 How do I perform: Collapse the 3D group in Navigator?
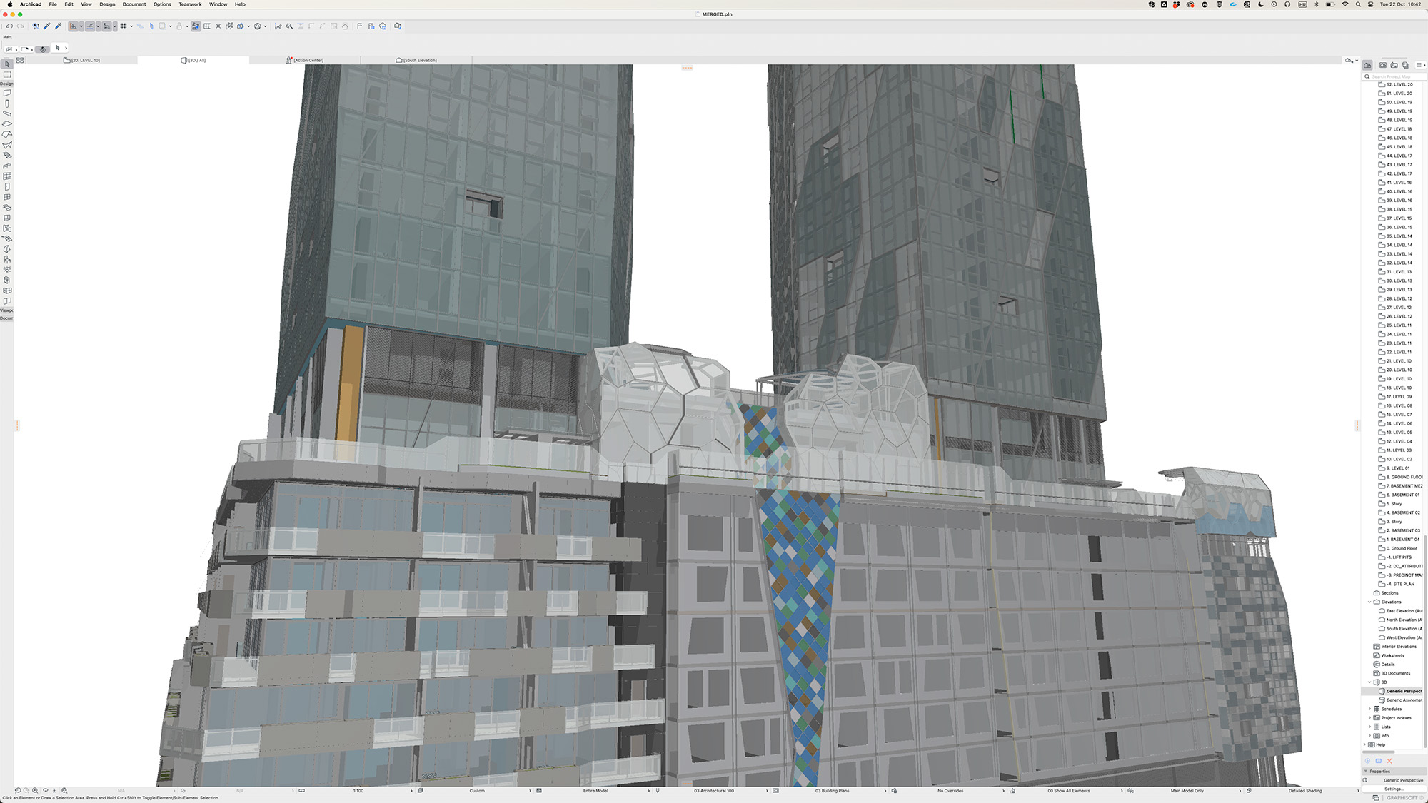1369,682
